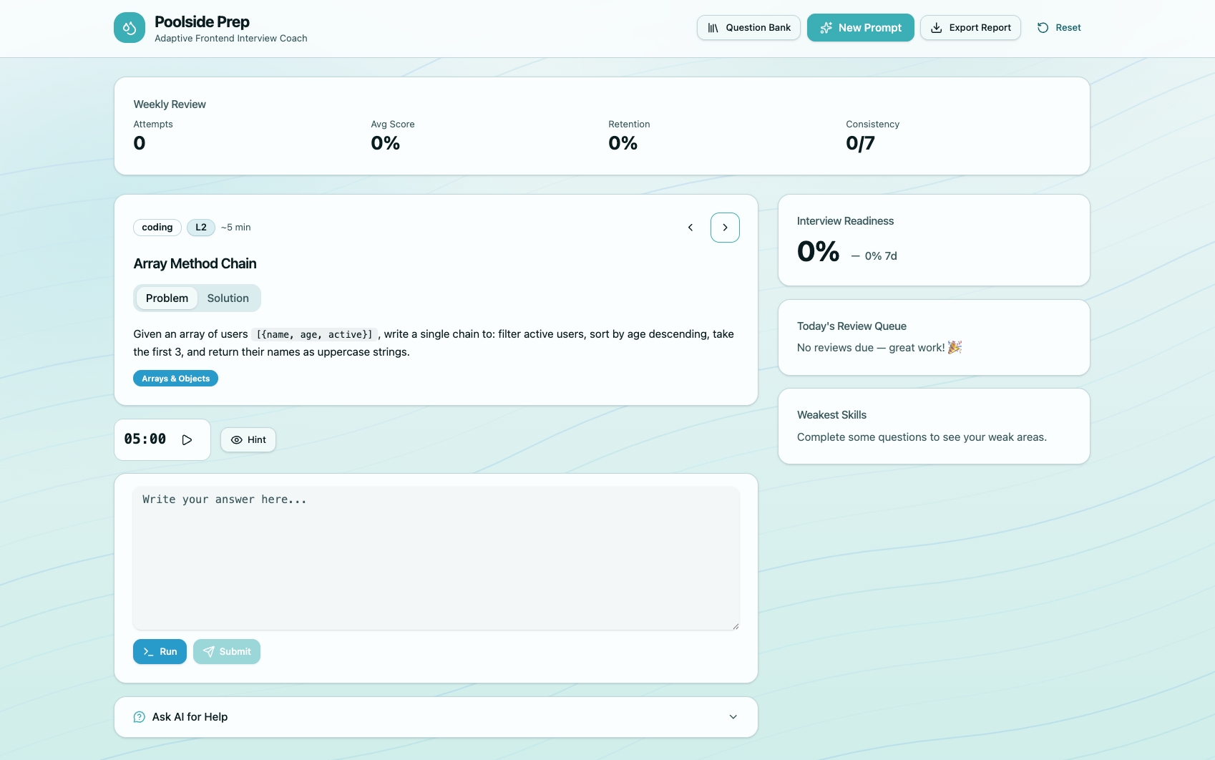Click the Retention label

[629, 125]
